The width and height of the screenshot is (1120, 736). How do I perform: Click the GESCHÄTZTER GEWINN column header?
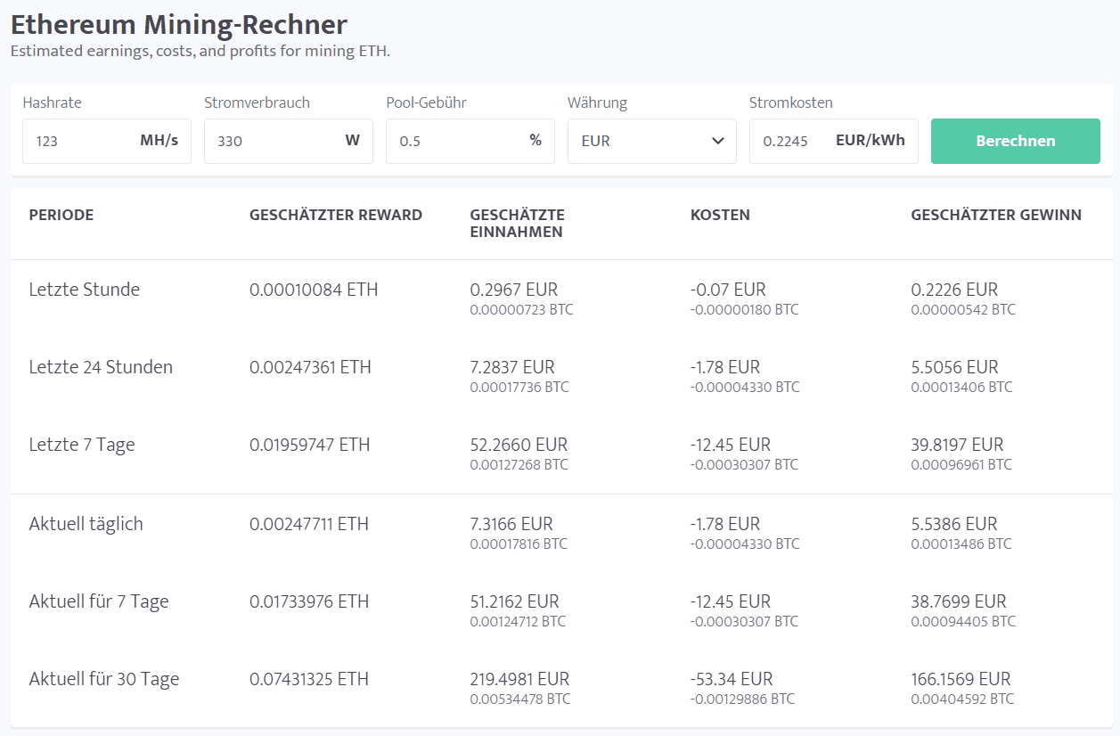(996, 215)
